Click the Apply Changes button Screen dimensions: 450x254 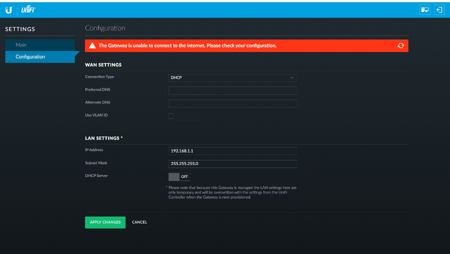[x=105, y=222]
